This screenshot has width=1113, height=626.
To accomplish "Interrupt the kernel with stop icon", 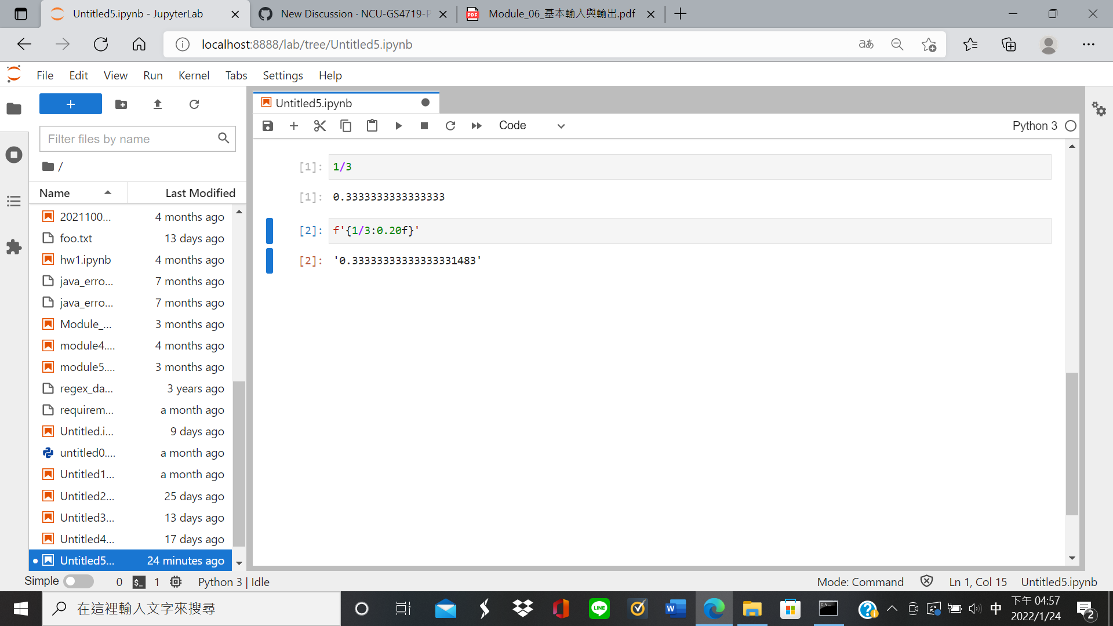I will (424, 125).
